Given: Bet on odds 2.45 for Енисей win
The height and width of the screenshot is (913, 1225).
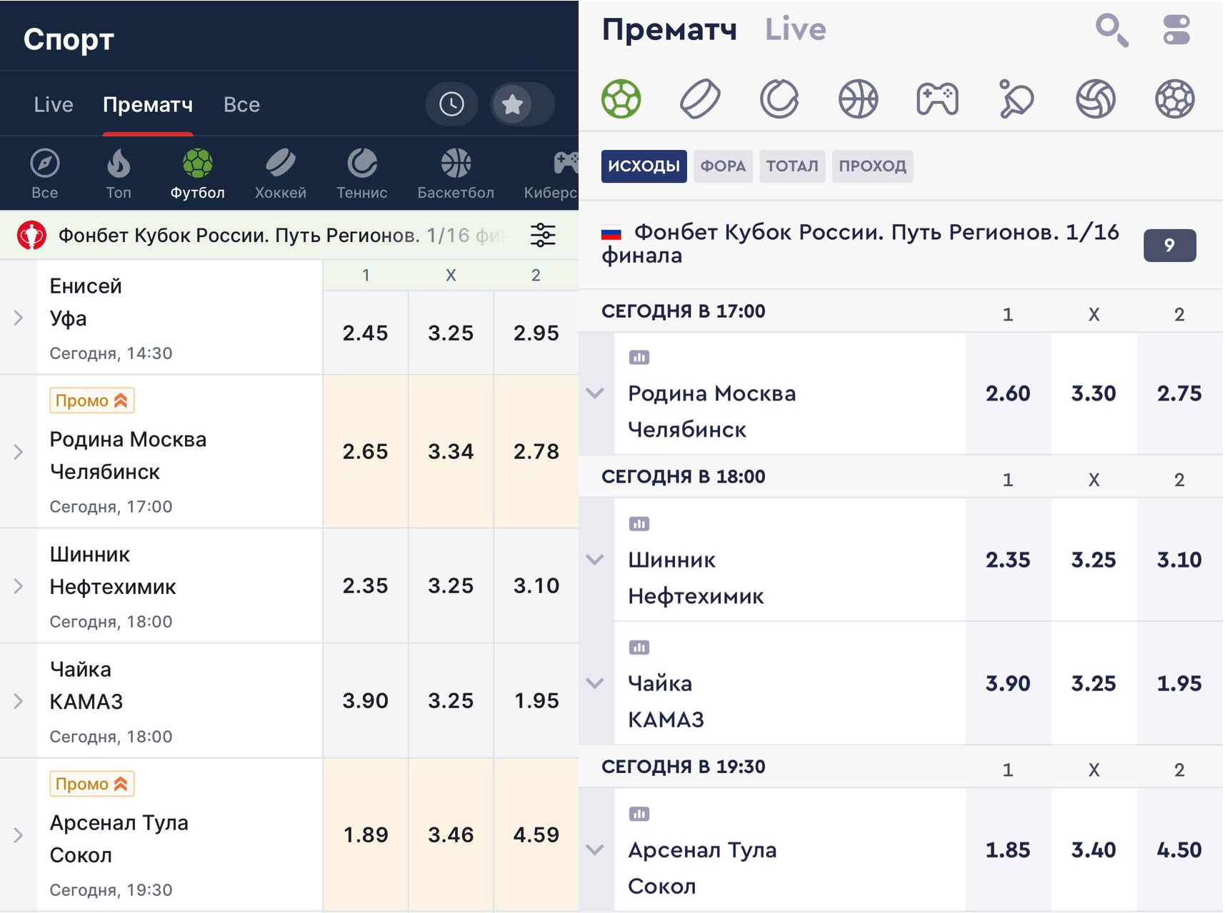Looking at the screenshot, I should [365, 333].
